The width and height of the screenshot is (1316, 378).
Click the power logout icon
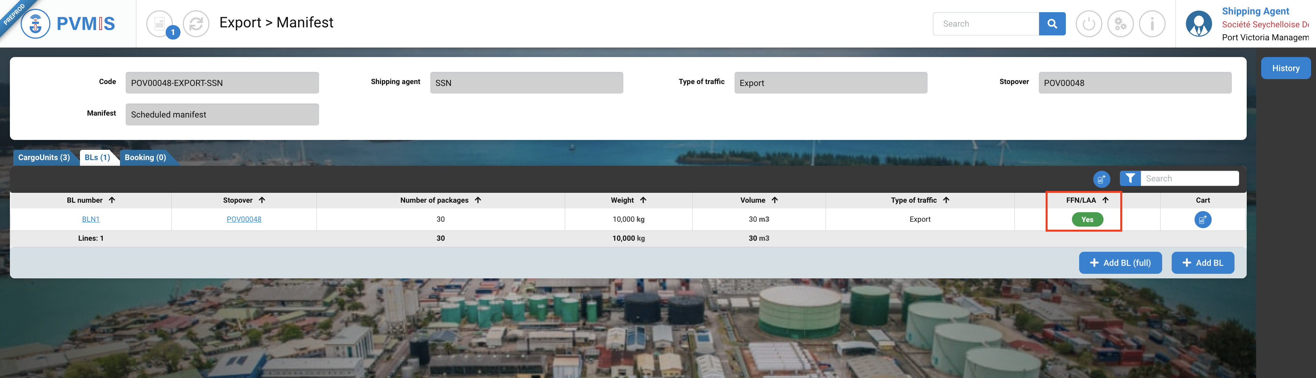click(1089, 24)
